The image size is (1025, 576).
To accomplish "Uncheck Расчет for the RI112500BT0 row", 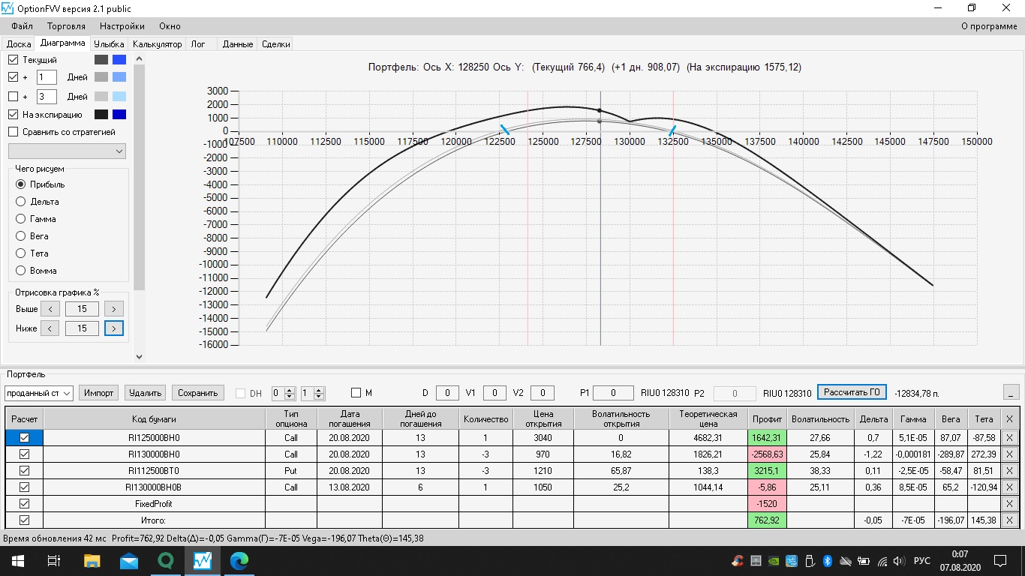I will 24,471.
